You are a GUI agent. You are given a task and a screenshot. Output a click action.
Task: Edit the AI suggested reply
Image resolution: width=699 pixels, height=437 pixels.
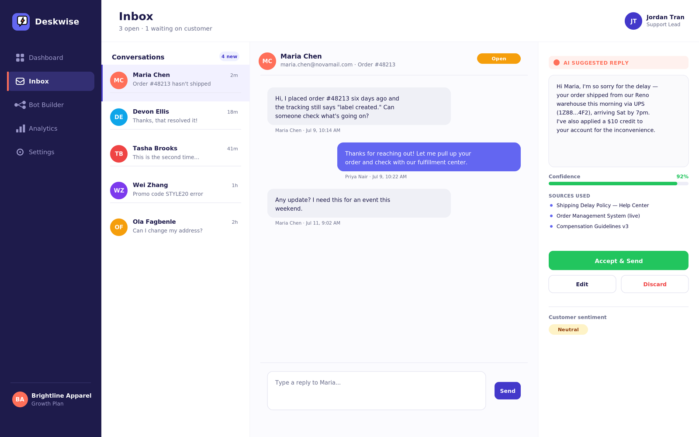pos(582,284)
